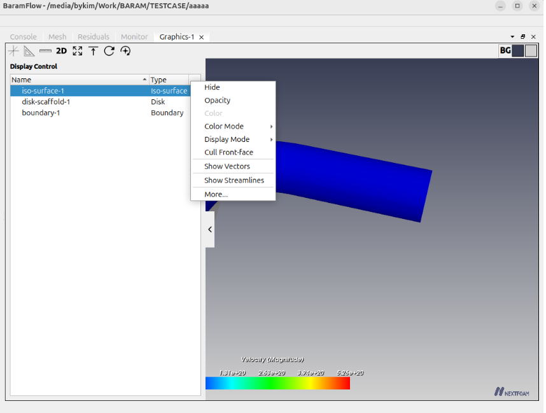The image size is (546, 413).
Task: Collapse the Display Control panel chevron
Action: click(209, 230)
